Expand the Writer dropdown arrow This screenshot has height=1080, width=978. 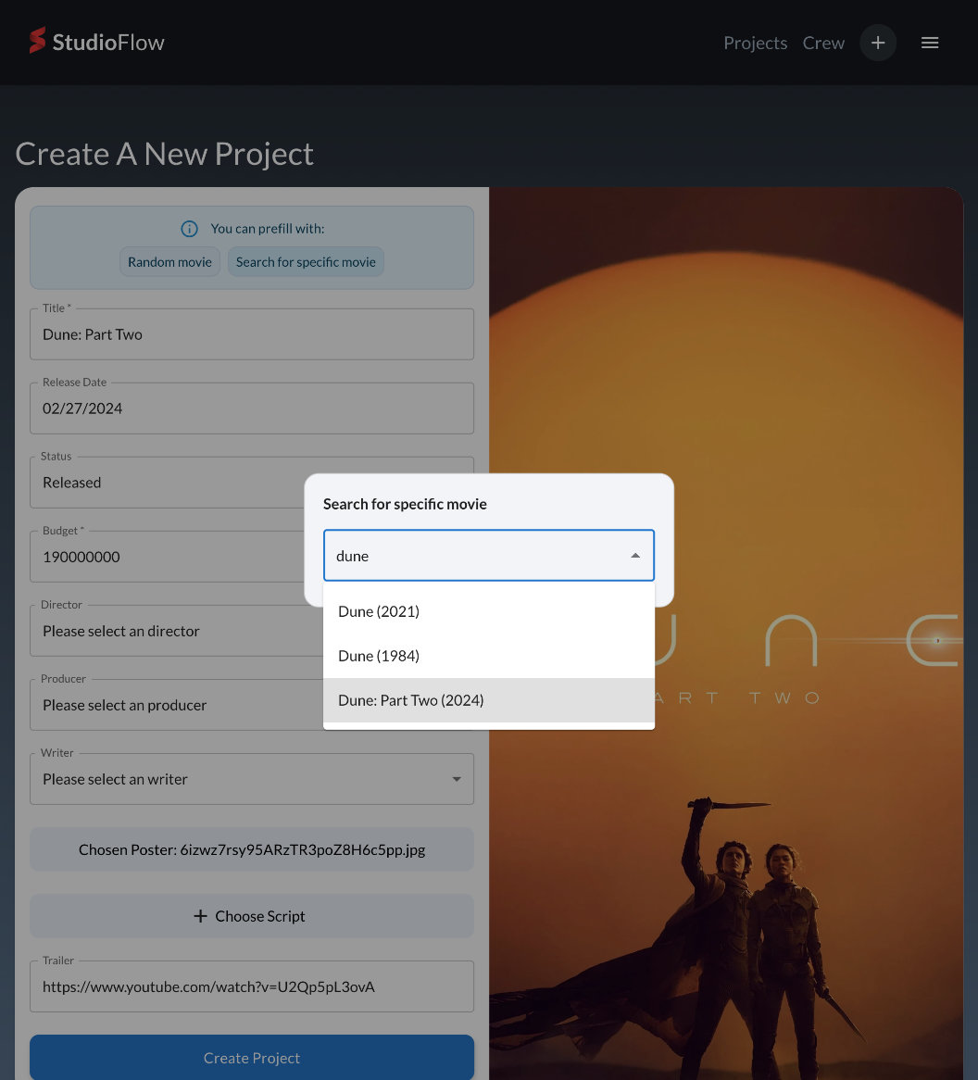pyautogui.click(x=456, y=779)
